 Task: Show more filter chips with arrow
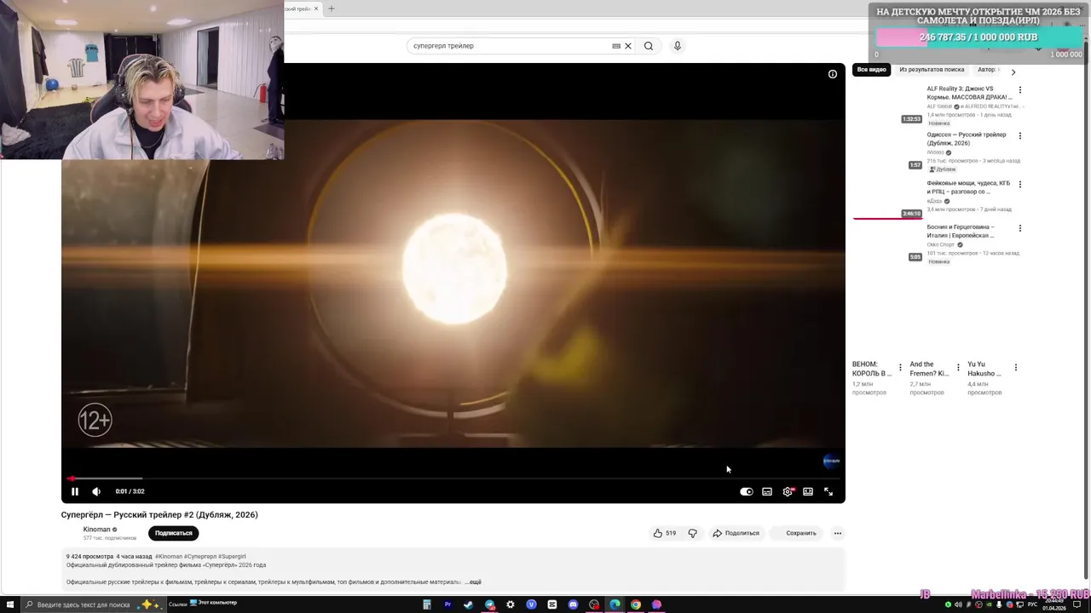pyautogui.click(x=1013, y=72)
